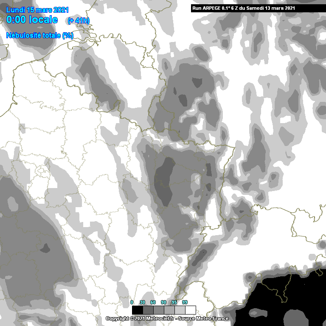Click the '95' legend scale number
Image resolution: width=326 pixels, height=326 pixels.
point(174,302)
